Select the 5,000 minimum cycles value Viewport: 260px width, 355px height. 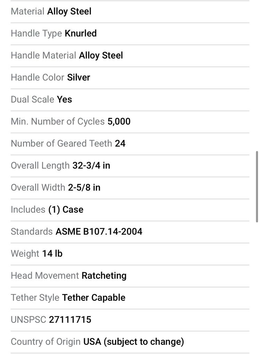[119, 121]
